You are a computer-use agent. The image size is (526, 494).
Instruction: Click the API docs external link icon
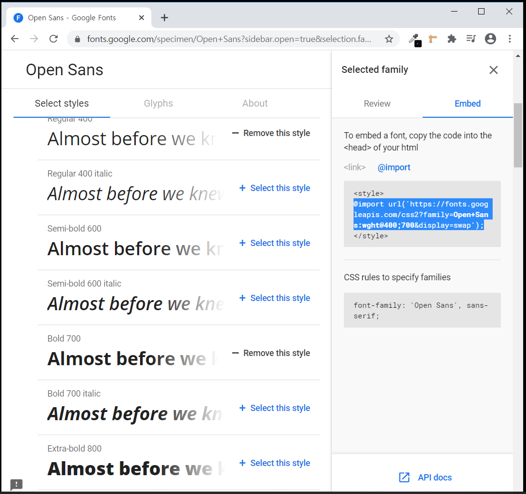tap(404, 477)
